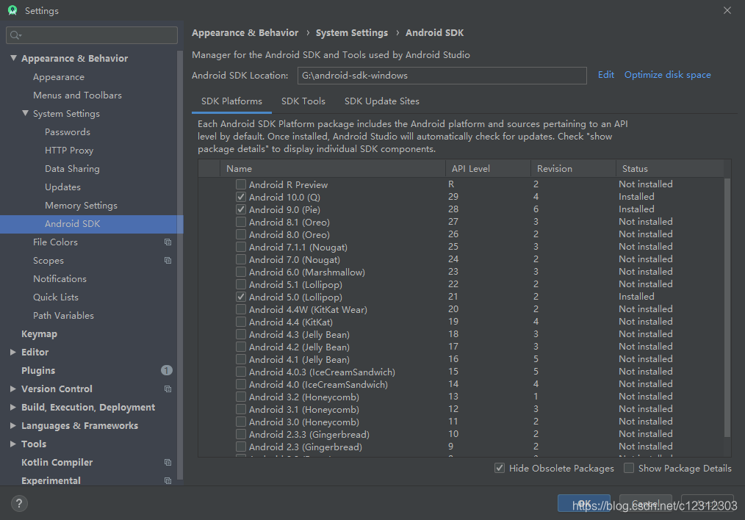Click the Optimize disk space link
The image size is (745, 520).
(x=668, y=75)
